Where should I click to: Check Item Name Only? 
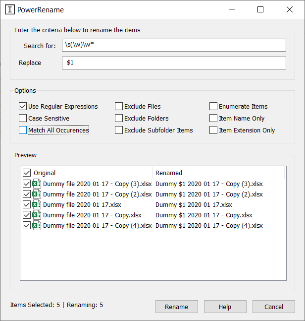[213, 118]
